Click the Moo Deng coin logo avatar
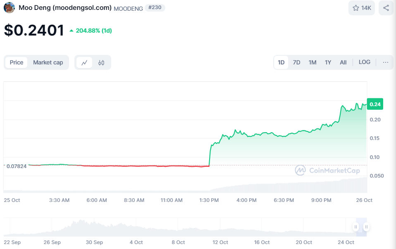 (x=10, y=7)
